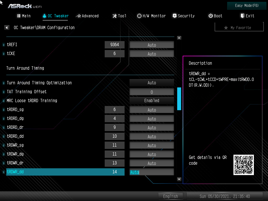
Task: Click the scrollbar up arrow
Action: coord(179,38)
